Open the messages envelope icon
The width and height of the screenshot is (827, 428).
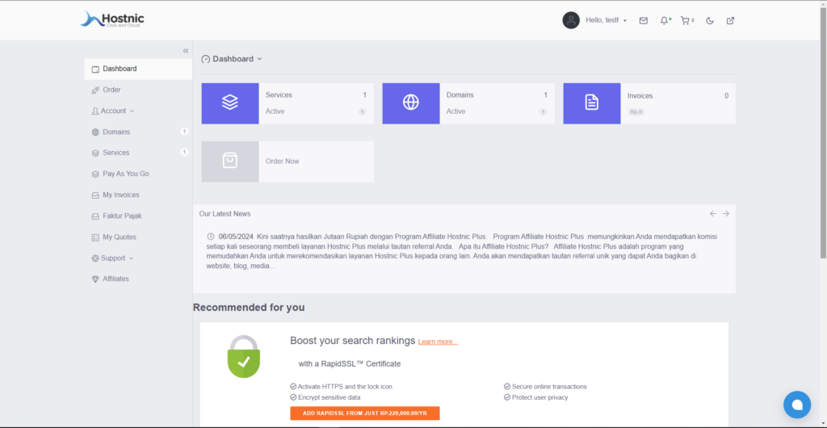click(x=644, y=20)
